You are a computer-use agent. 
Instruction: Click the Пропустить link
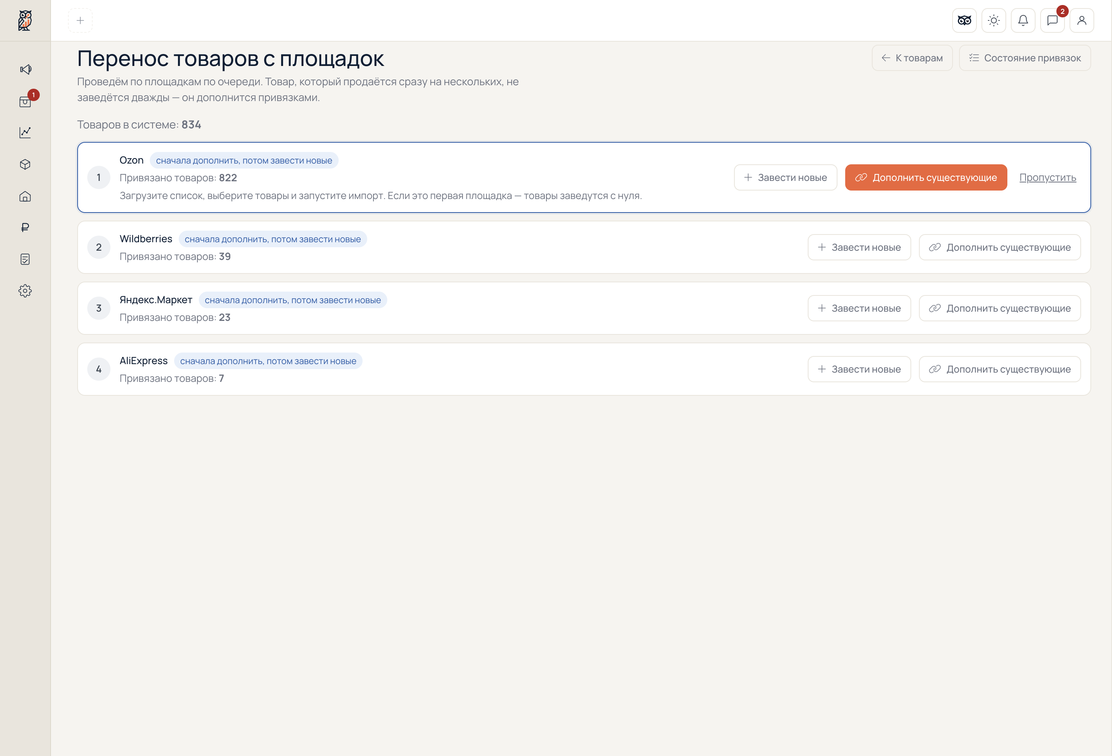point(1048,177)
